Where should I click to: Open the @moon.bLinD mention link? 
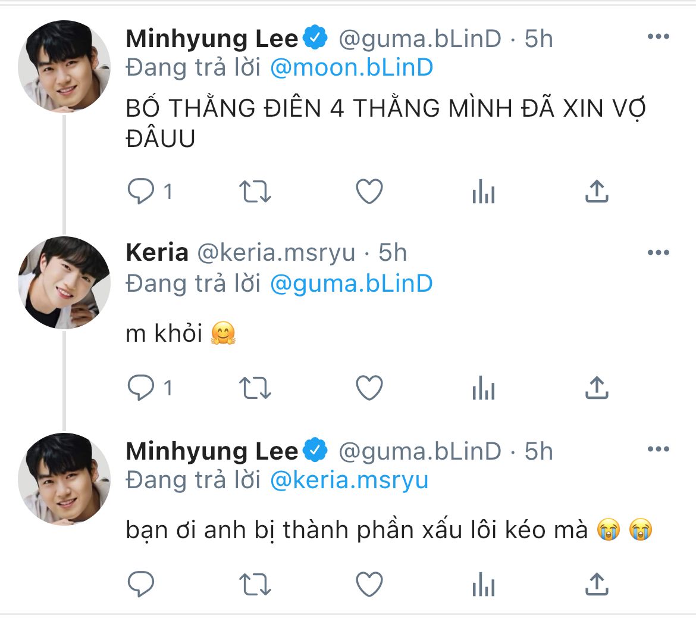[x=351, y=68]
